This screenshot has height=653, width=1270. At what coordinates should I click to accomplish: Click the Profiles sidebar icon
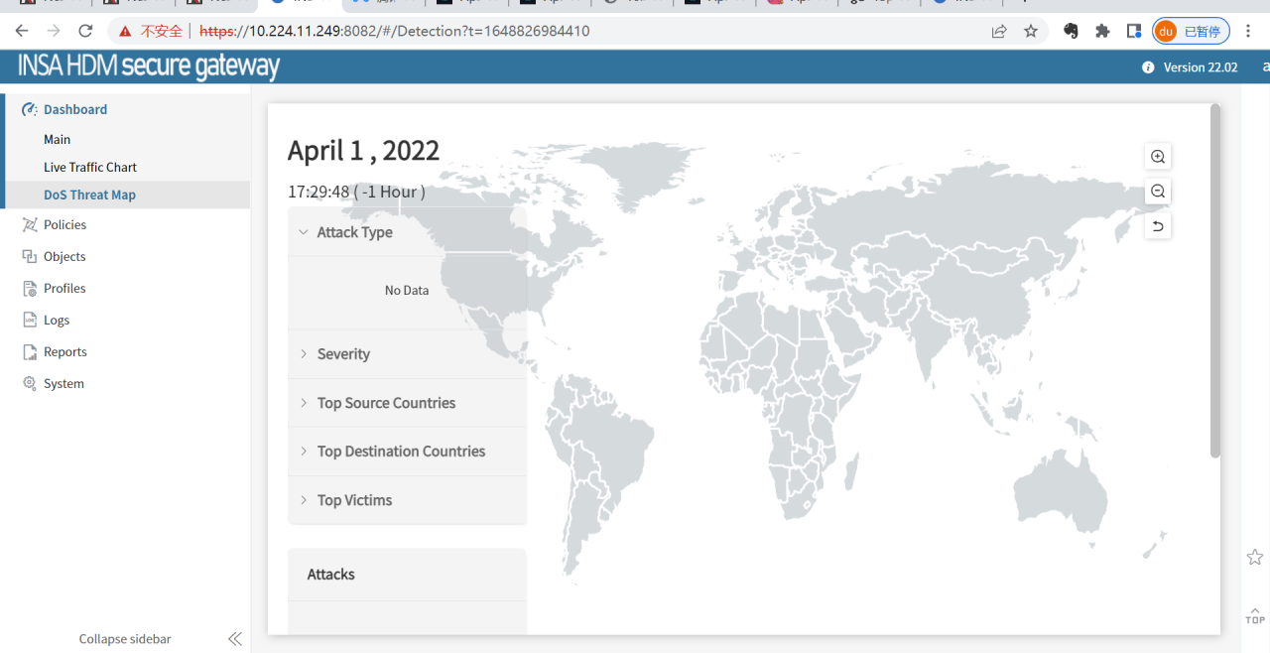tap(30, 289)
